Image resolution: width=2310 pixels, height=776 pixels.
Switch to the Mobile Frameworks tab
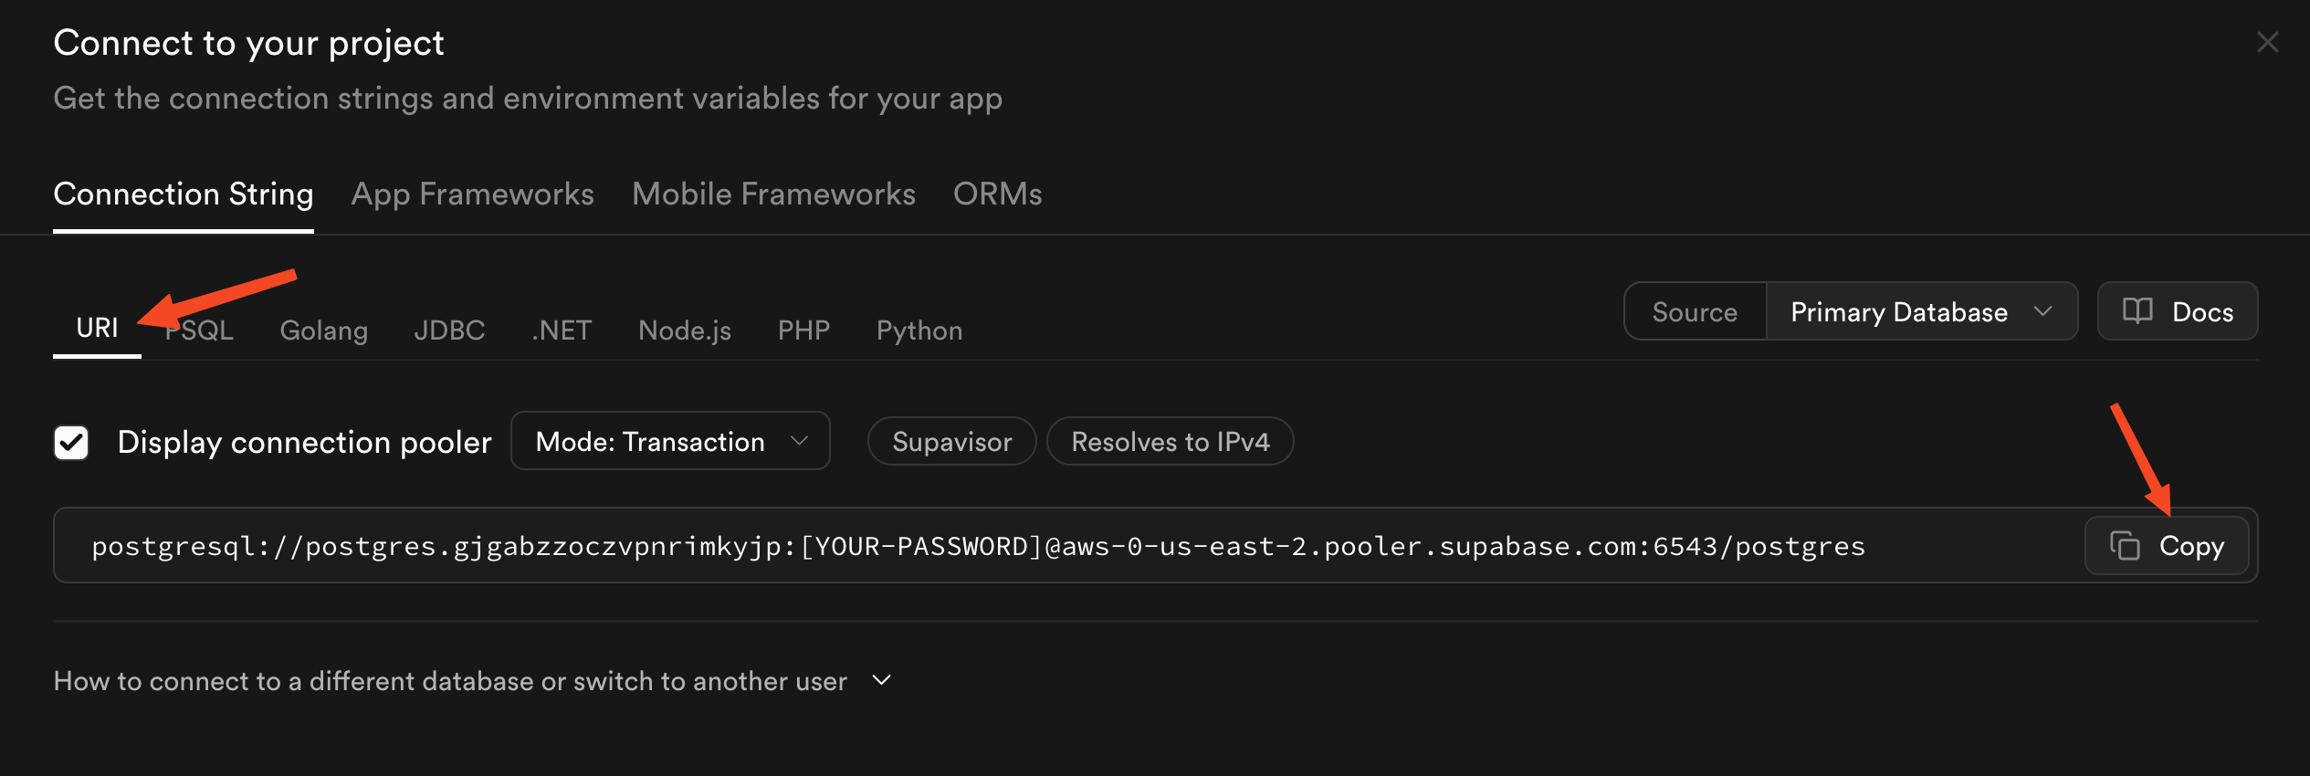773,194
